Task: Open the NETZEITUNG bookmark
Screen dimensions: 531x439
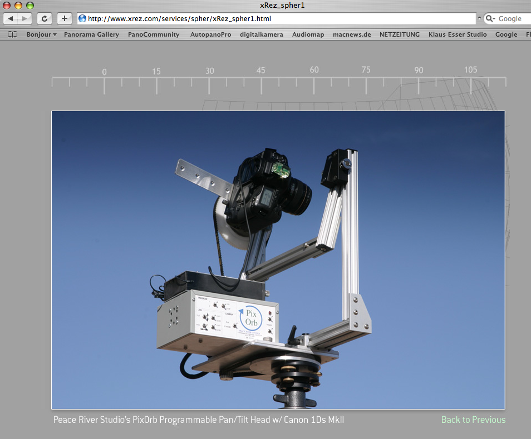Action: [x=400, y=34]
